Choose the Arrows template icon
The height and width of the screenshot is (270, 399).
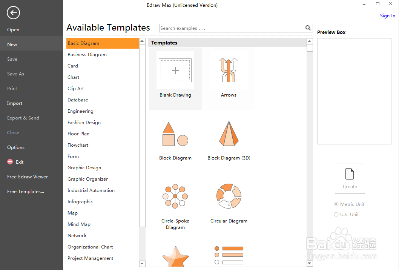click(229, 70)
